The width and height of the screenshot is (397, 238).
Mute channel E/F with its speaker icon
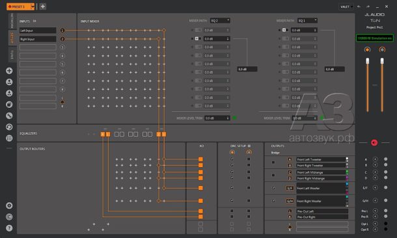[x=376, y=188]
